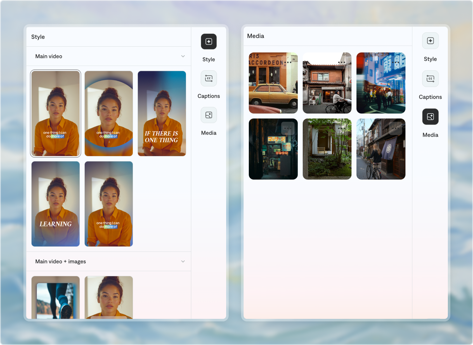Viewport: 473px width, 345px height.
Task: Open the Style icon in the Style panel sidebar
Action: [209, 42]
